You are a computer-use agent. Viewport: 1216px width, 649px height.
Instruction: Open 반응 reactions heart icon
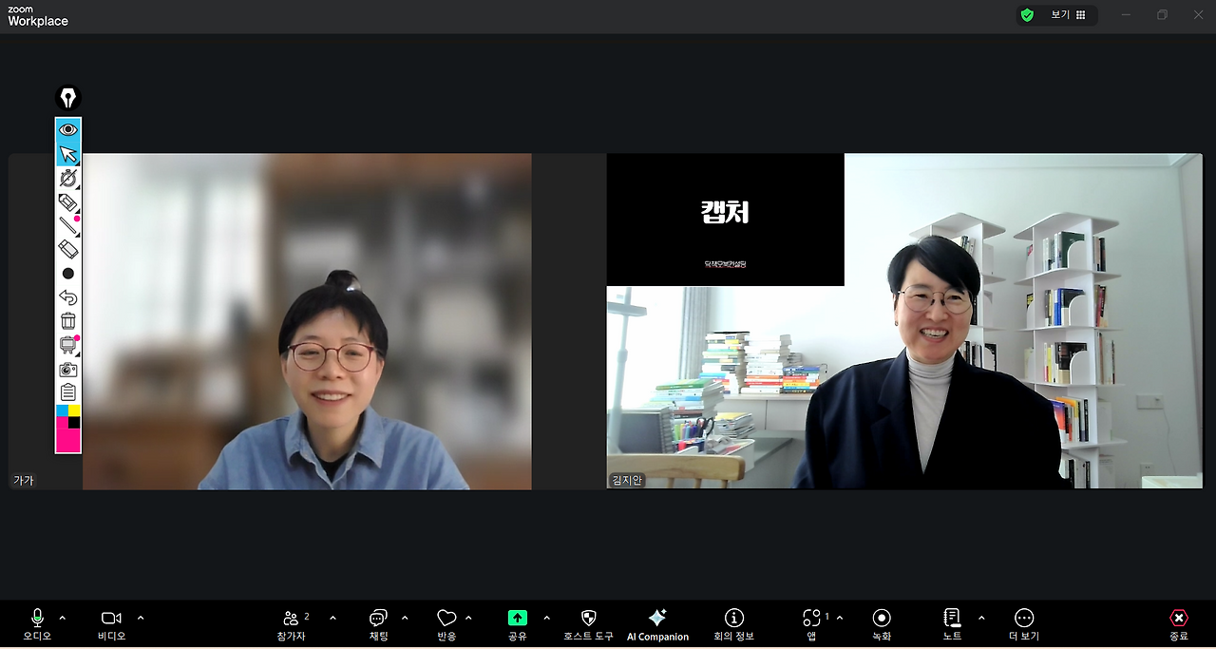point(446,624)
